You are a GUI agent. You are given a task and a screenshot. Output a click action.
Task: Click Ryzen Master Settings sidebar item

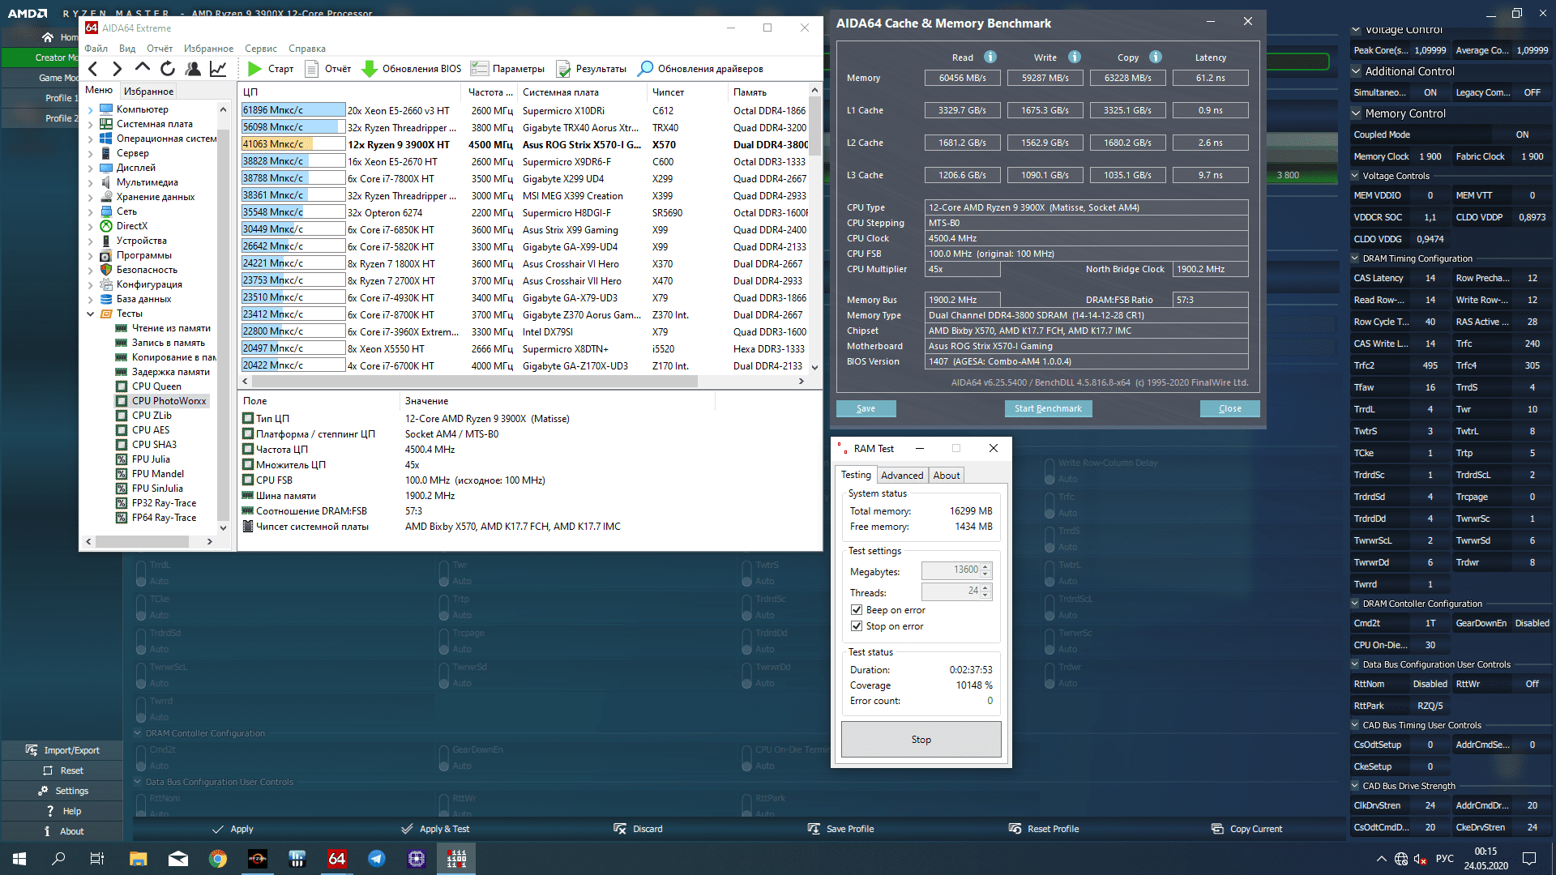[x=62, y=791]
